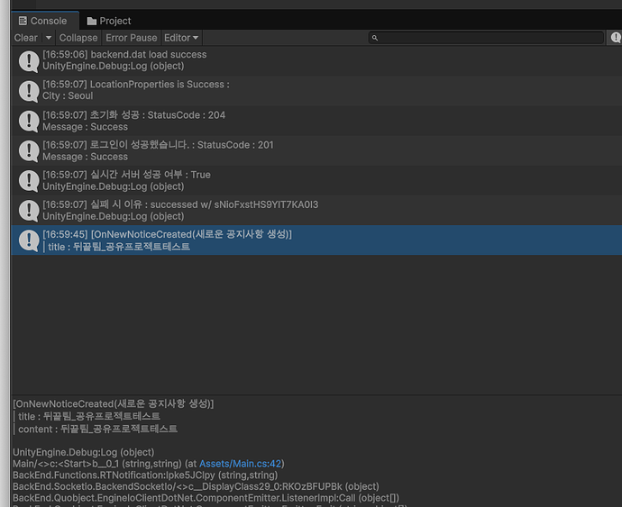
Task: Open the Project tab
Action: tap(108, 21)
